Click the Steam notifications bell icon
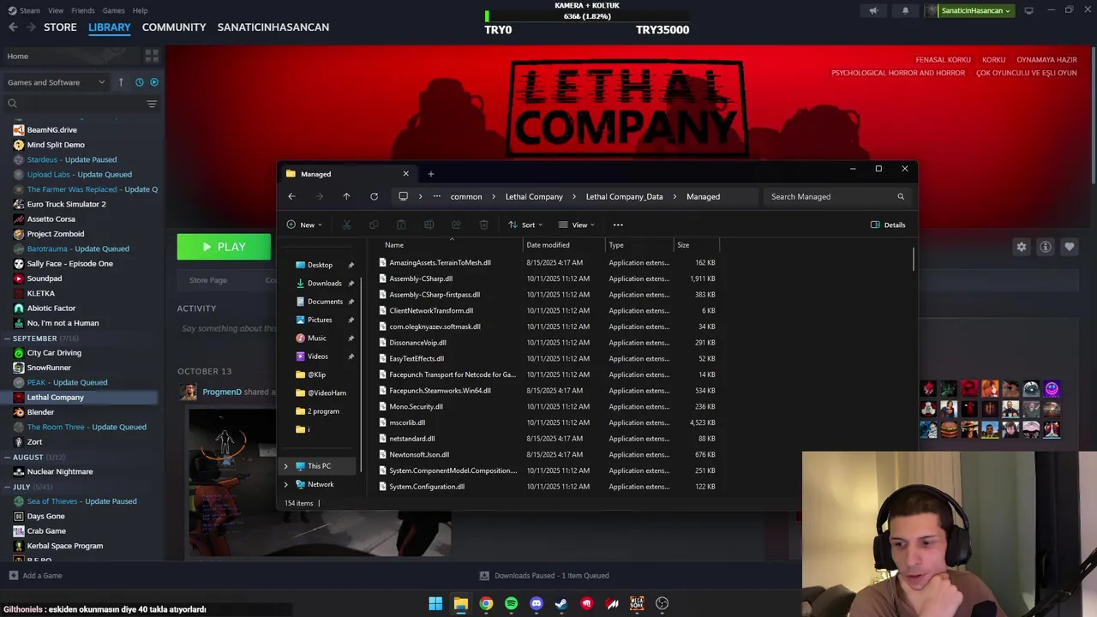Viewport: 1097px width, 617px height. (x=905, y=10)
